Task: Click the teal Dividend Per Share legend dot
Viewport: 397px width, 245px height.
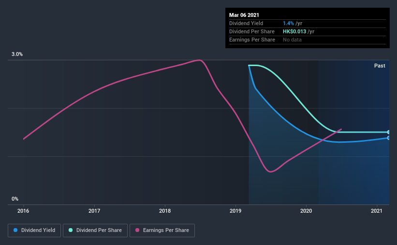Action: (71, 230)
